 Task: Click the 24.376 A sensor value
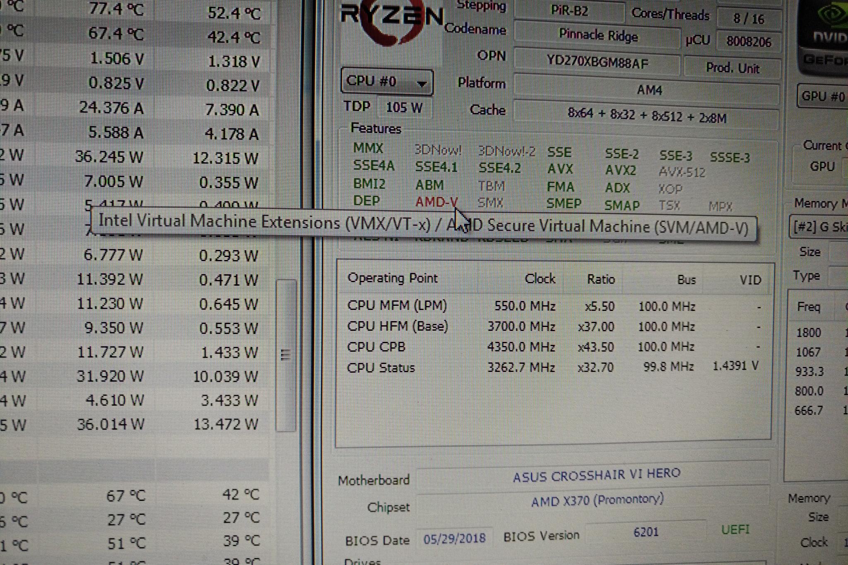pos(111,108)
